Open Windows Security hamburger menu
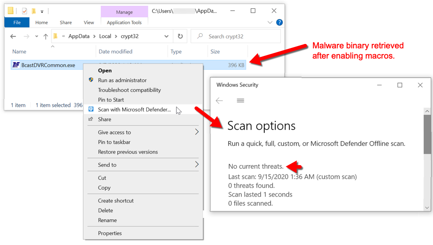 (x=241, y=100)
